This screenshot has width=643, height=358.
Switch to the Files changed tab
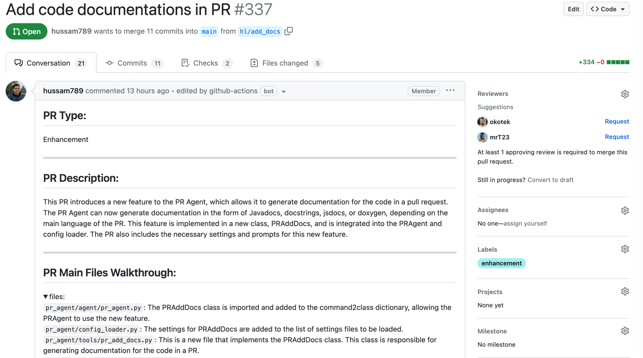pos(286,63)
